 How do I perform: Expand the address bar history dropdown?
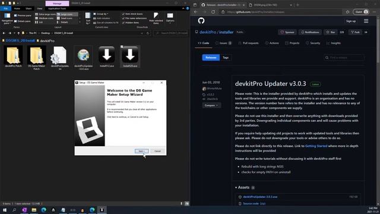[x=142, y=33]
